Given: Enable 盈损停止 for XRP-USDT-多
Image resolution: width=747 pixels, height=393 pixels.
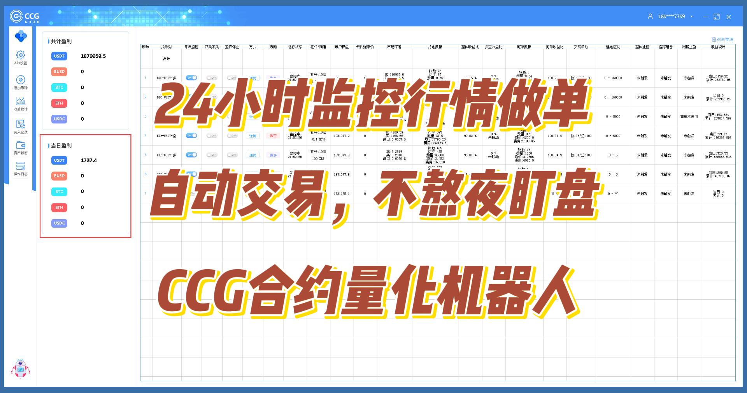Looking at the screenshot, I should pyautogui.click(x=232, y=155).
